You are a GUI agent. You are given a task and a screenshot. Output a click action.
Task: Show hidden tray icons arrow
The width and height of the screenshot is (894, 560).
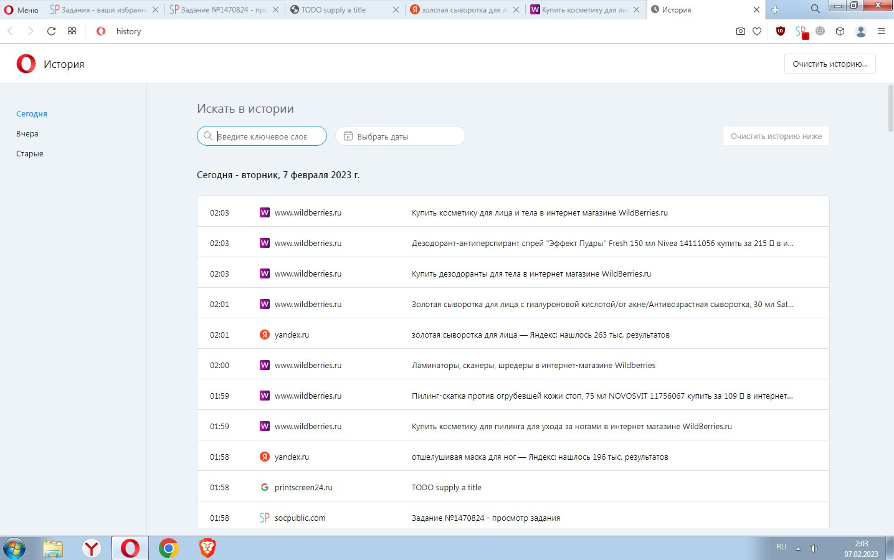coord(799,548)
